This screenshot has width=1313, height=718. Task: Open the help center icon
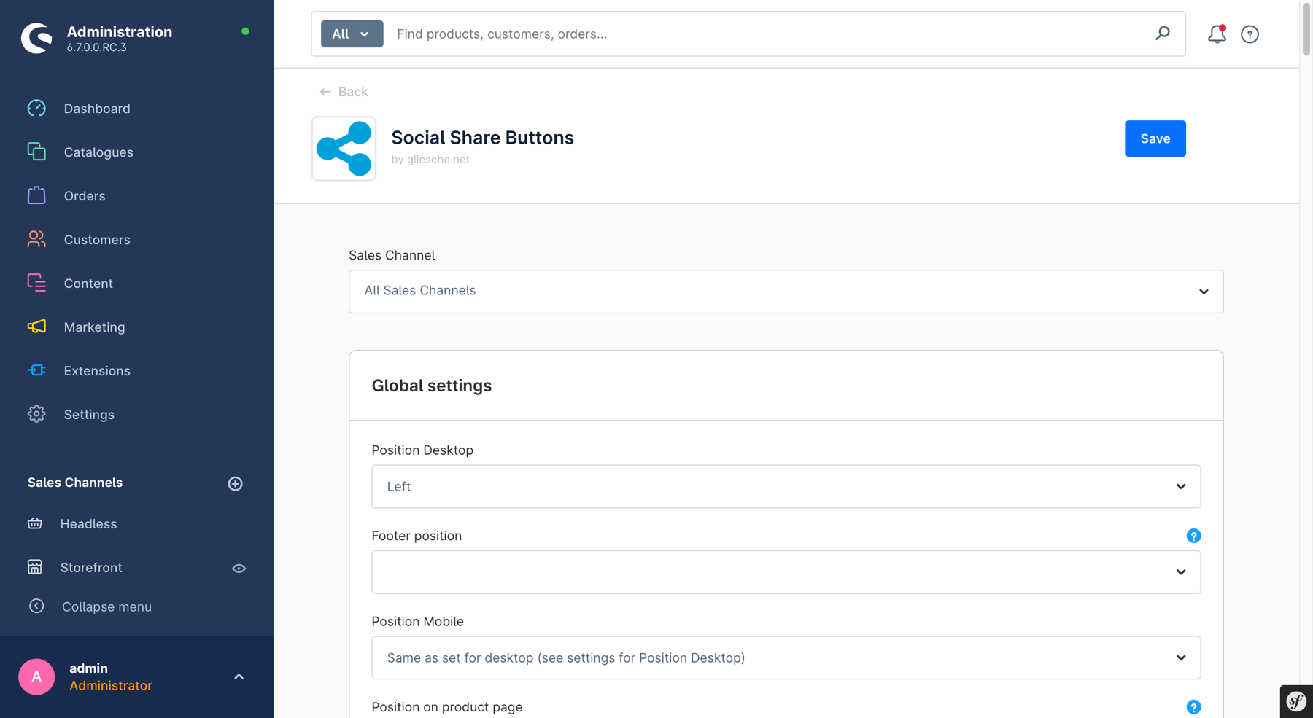pos(1250,34)
